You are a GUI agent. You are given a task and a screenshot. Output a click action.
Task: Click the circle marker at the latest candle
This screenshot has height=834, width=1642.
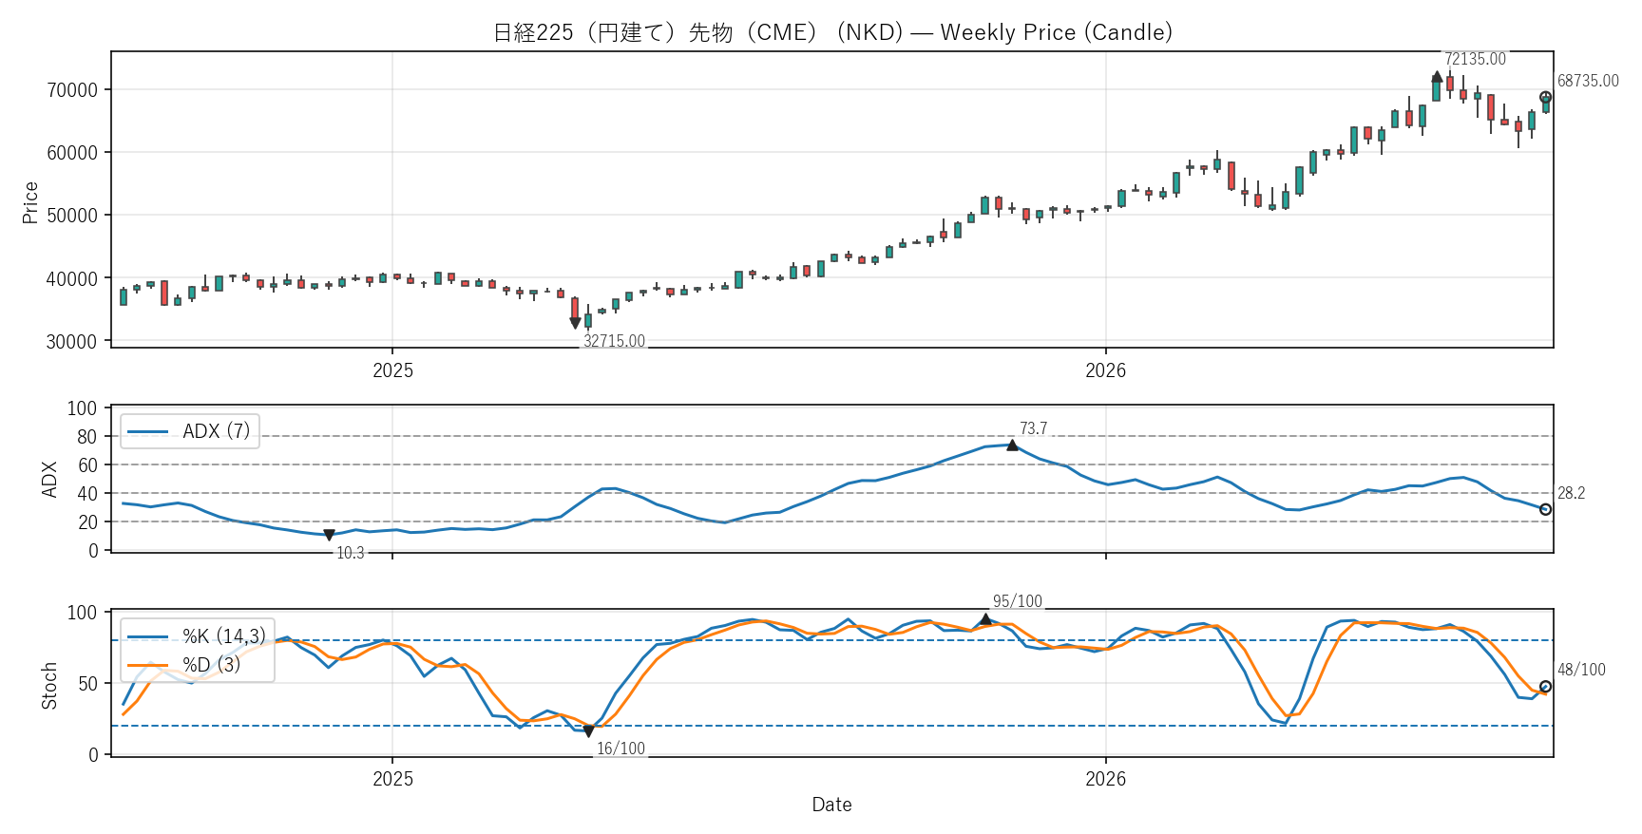(1546, 98)
